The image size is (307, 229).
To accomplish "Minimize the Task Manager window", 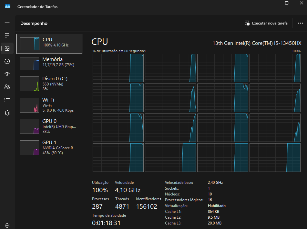I will 272,3.
